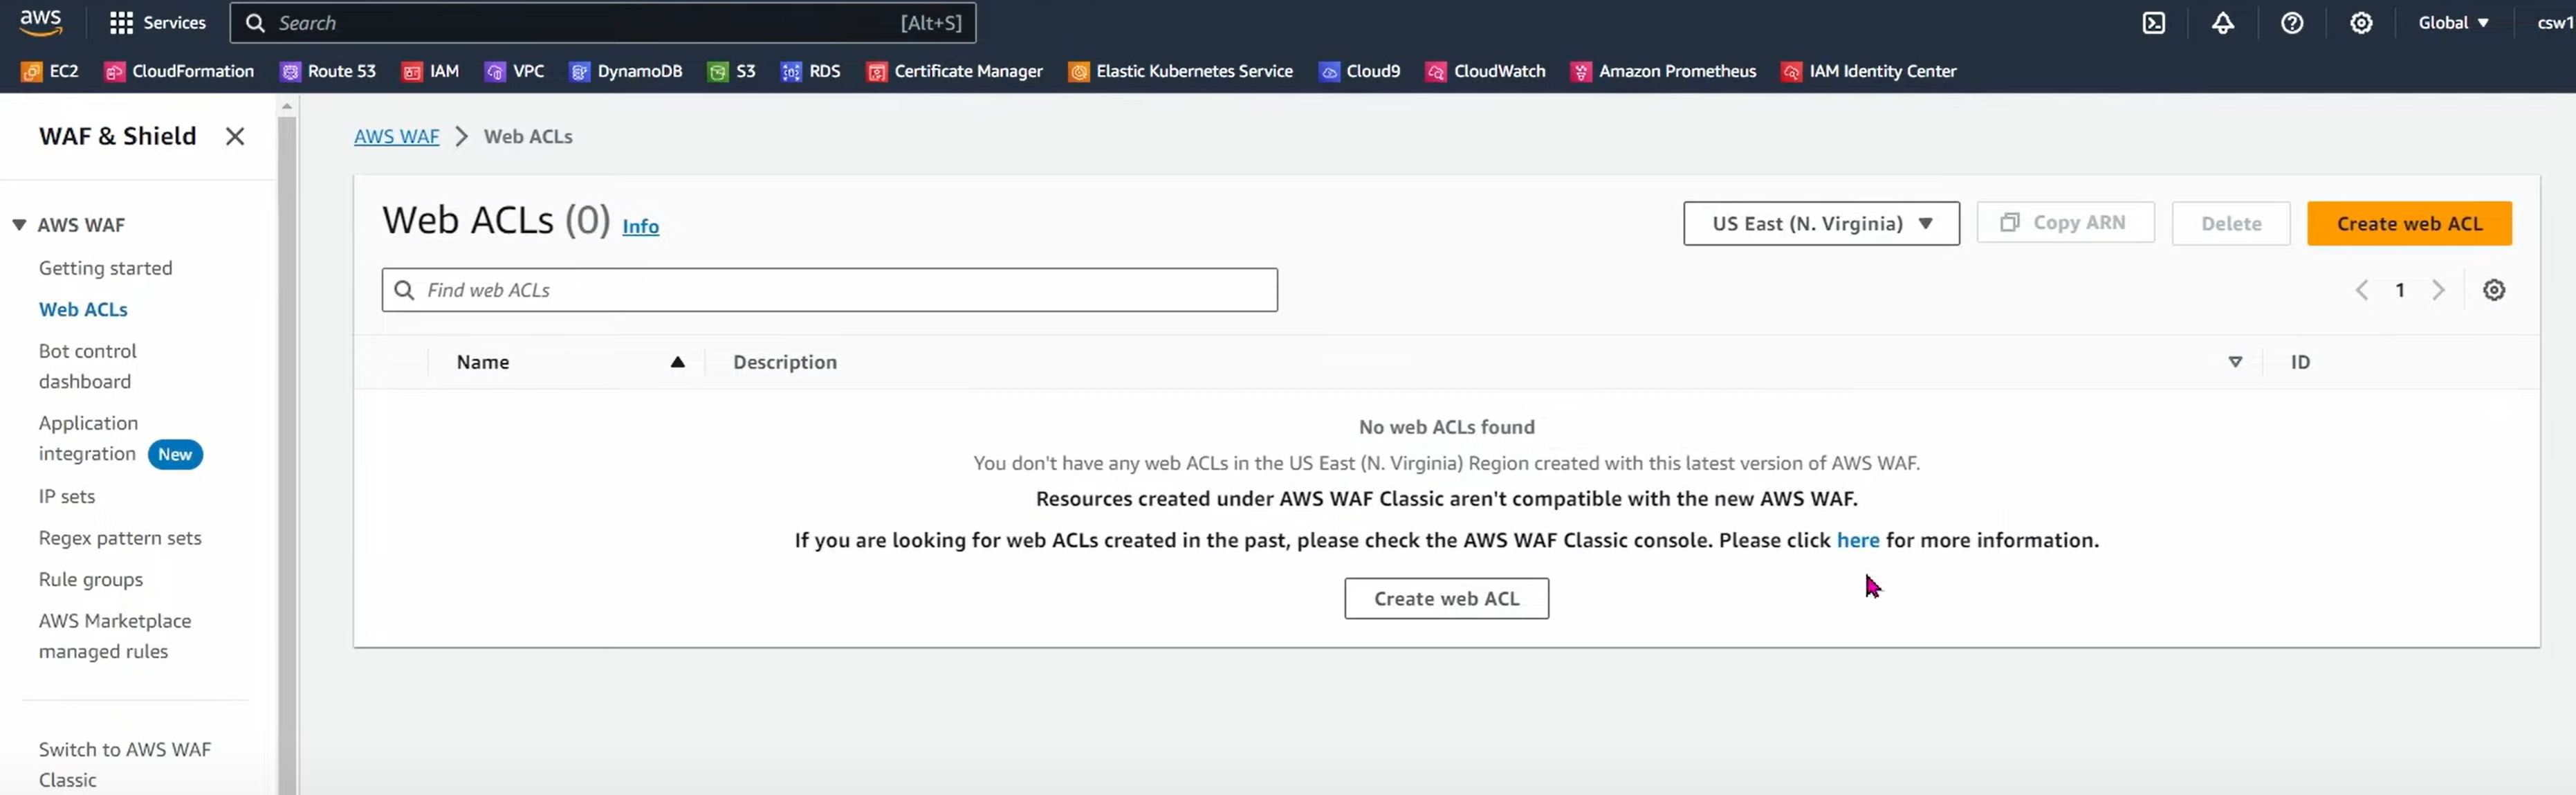
Task: Click the orange Create web ACL button
Action: 2409,223
